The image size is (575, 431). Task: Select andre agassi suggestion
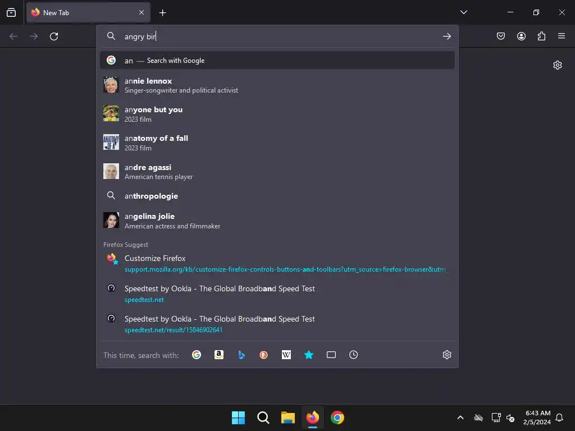pos(277,172)
